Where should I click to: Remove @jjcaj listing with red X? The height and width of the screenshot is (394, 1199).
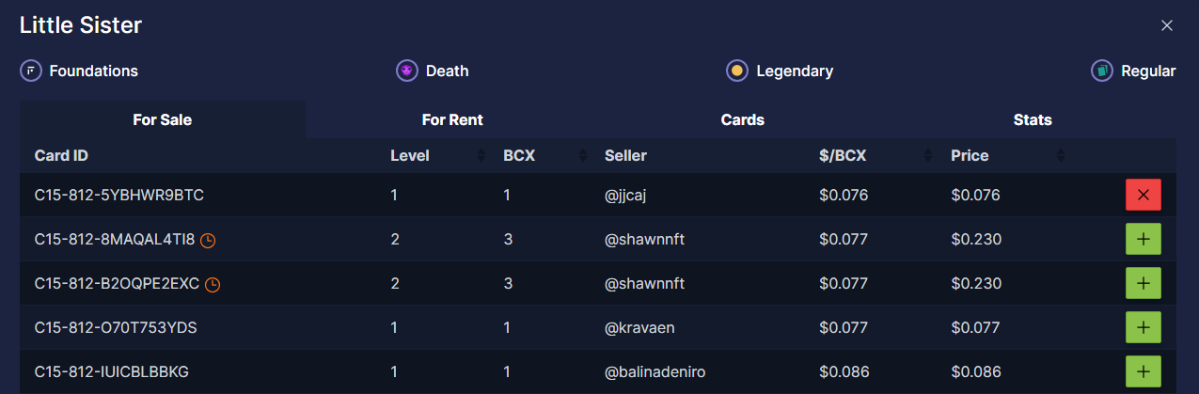[x=1143, y=195]
